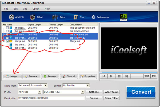Click the iCoolsoft video preview pane
Viewport: 160px width, 107px height.
(129, 48)
